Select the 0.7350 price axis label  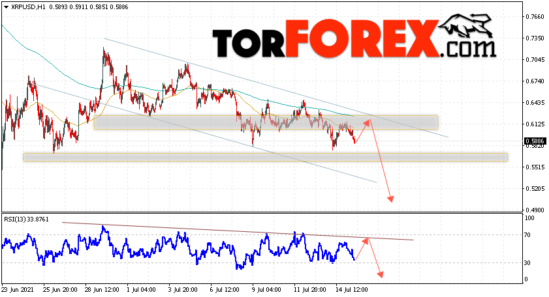coord(535,38)
